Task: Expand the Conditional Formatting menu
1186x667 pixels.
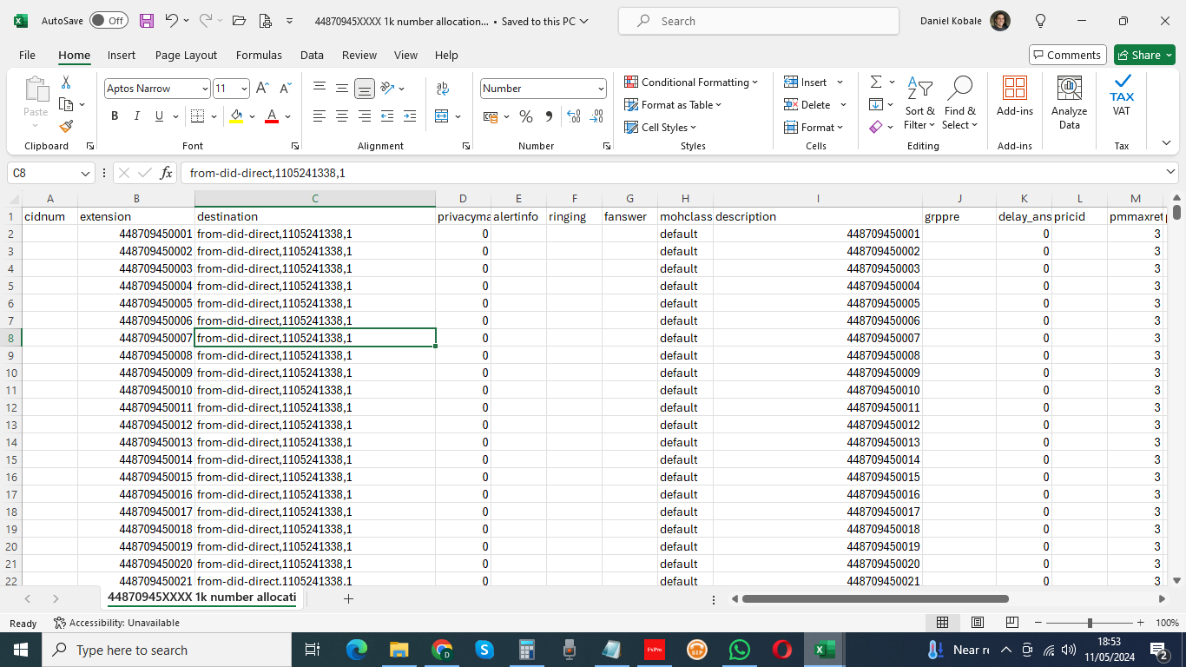Action: (x=692, y=82)
